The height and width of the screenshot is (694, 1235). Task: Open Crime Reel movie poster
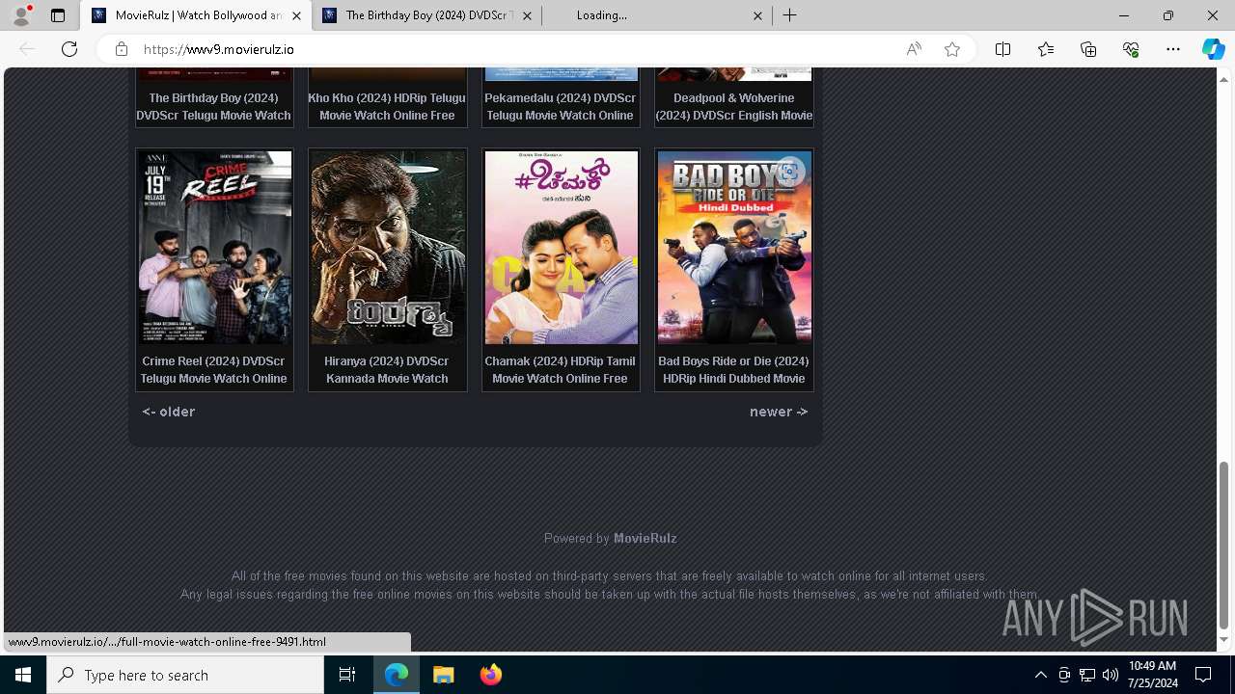(214, 248)
